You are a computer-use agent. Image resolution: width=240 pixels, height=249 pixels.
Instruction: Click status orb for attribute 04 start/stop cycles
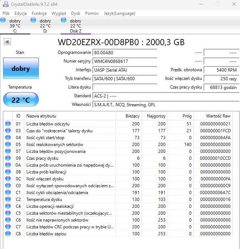pyautogui.click(x=8, y=137)
